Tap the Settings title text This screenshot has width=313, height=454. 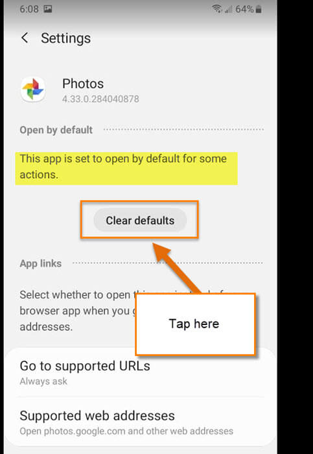[65, 38]
